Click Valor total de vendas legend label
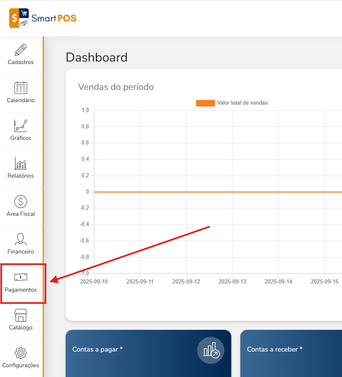 click(x=242, y=103)
